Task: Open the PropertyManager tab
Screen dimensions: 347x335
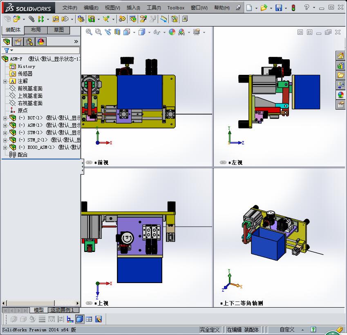Action: point(18,42)
